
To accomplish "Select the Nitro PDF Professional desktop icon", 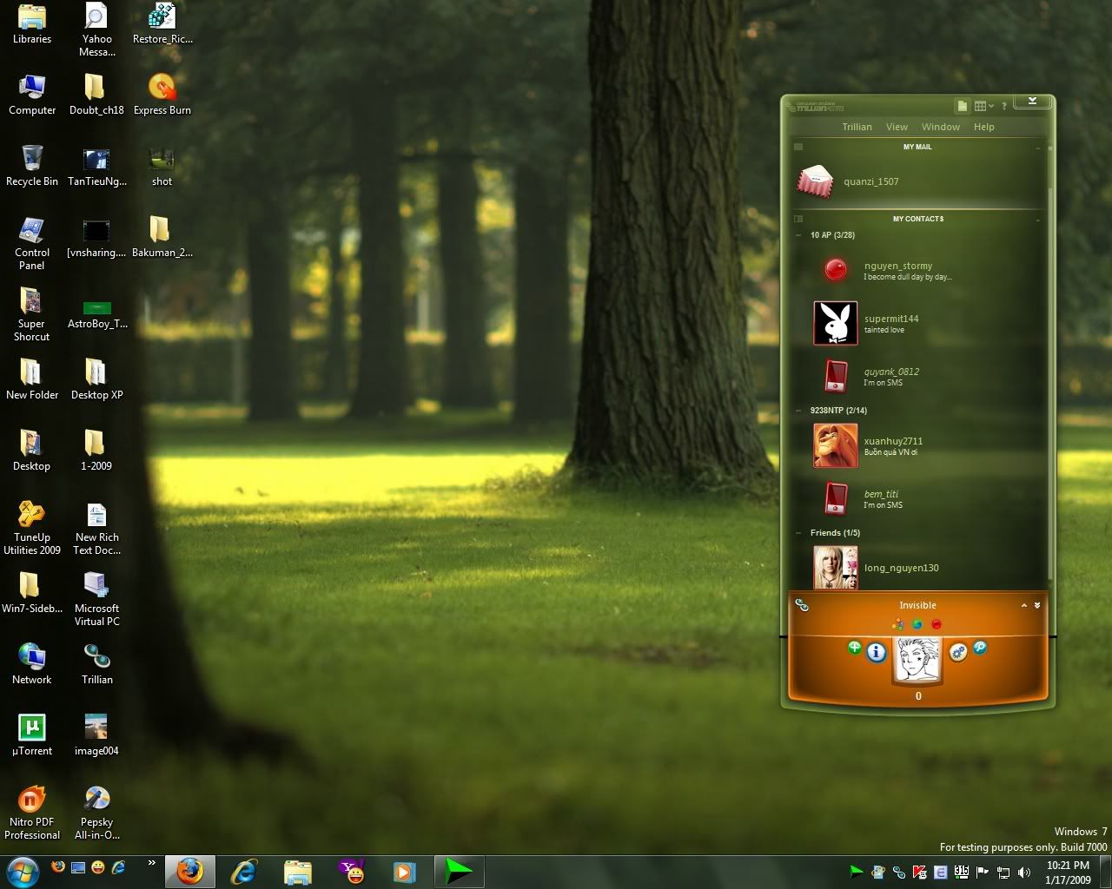I will [32, 813].
